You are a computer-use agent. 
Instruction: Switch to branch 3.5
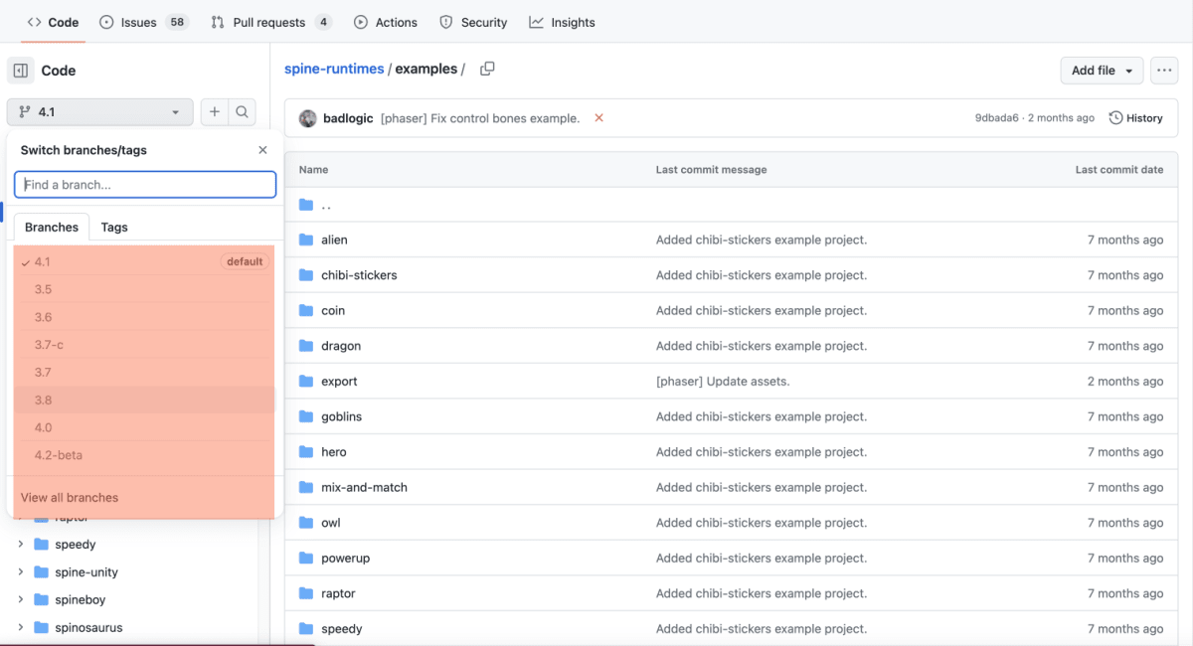(145, 289)
